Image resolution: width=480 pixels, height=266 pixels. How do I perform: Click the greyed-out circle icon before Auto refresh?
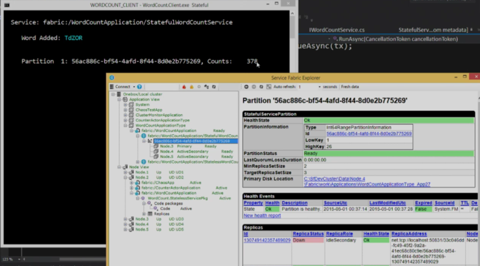254,86
